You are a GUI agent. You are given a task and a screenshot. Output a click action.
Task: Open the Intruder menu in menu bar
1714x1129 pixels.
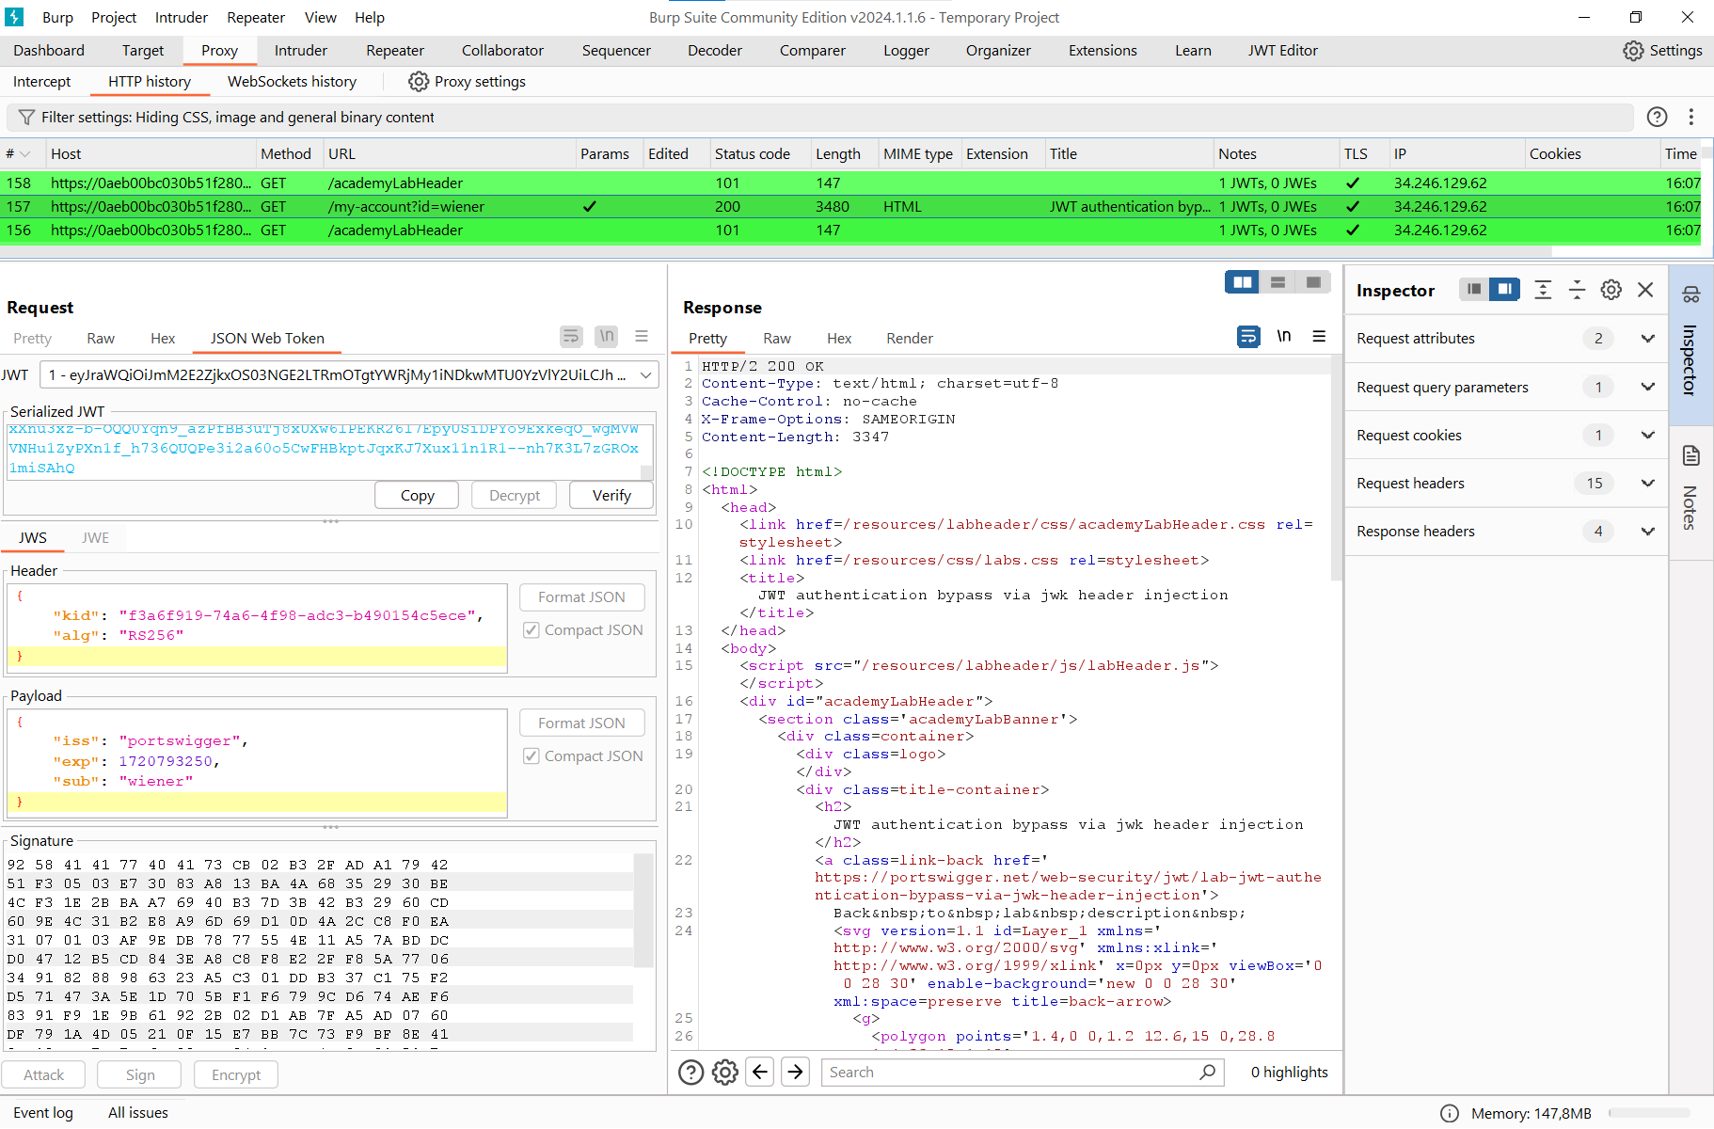pyautogui.click(x=182, y=17)
